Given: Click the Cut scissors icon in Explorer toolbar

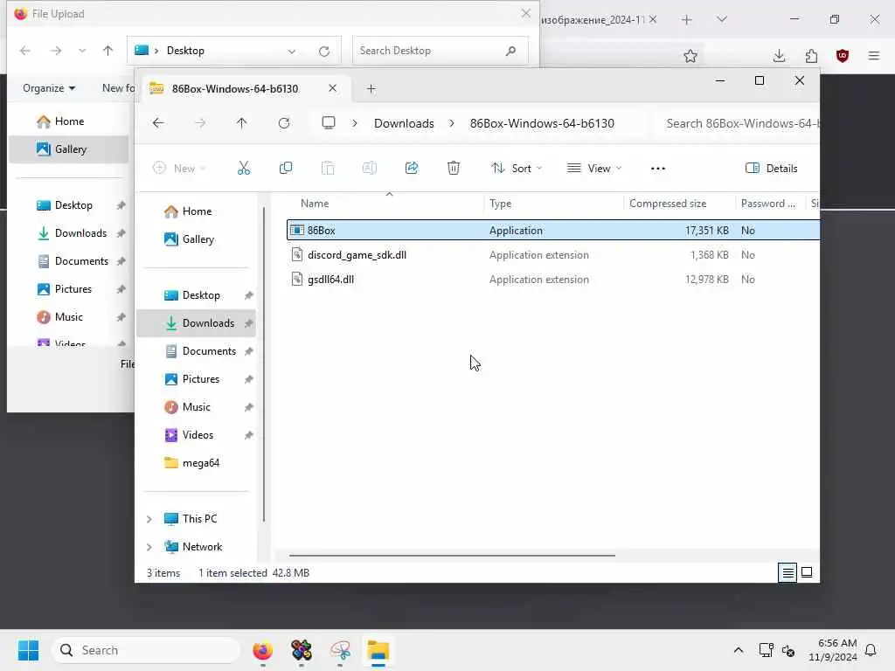Looking at the screenshot, I should click(243, 168).
